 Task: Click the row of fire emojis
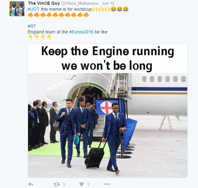coord(58,15)
